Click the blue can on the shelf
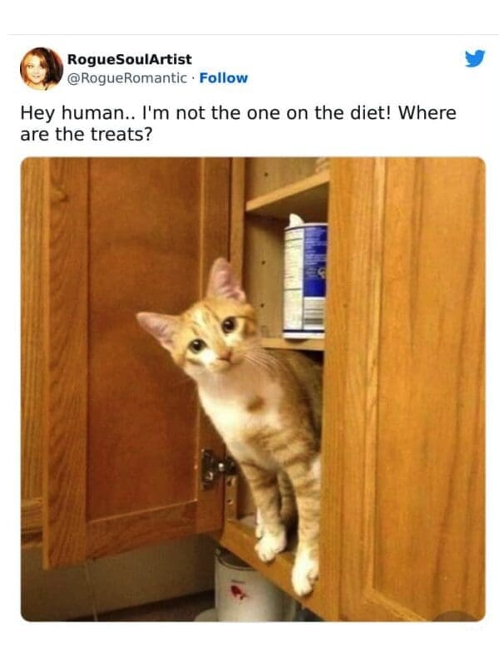The width and height of the screenshot is (499, 661). pyautogui.click(x=304, y=279)
